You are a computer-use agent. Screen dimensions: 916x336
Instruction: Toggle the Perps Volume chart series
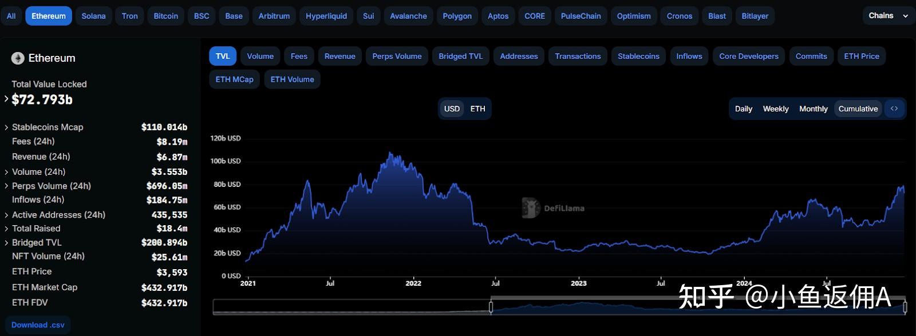coord(397,56)
